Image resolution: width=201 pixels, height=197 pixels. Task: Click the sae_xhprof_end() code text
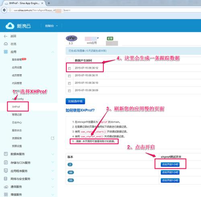pyautogui.click(x=92, y=137)
